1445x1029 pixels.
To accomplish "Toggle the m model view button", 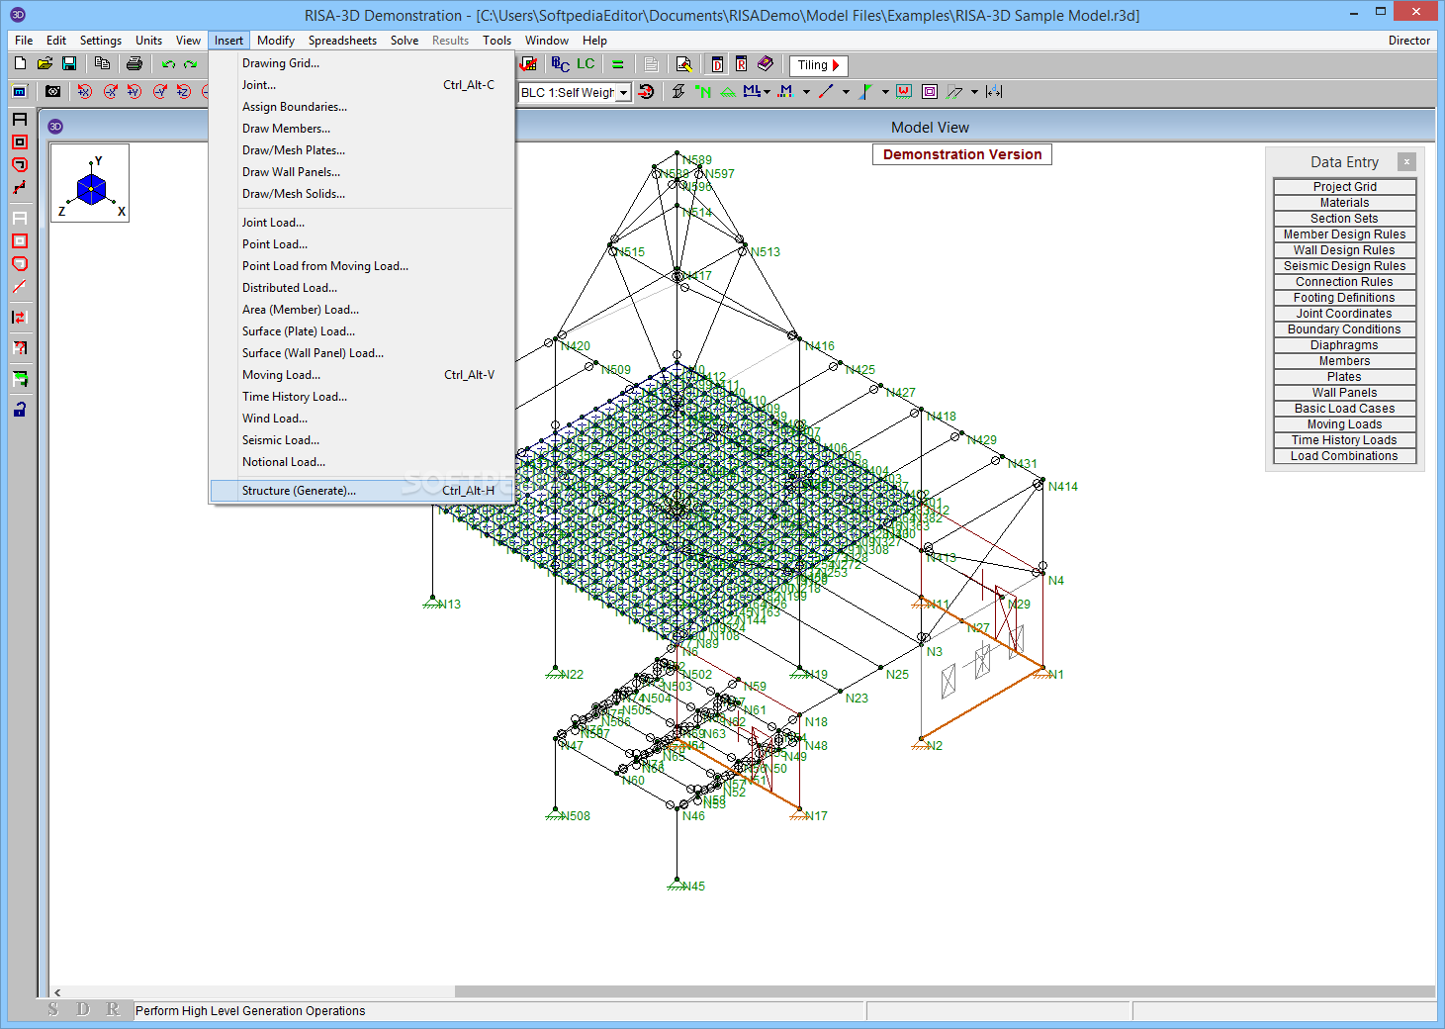I will pos(20,91).
